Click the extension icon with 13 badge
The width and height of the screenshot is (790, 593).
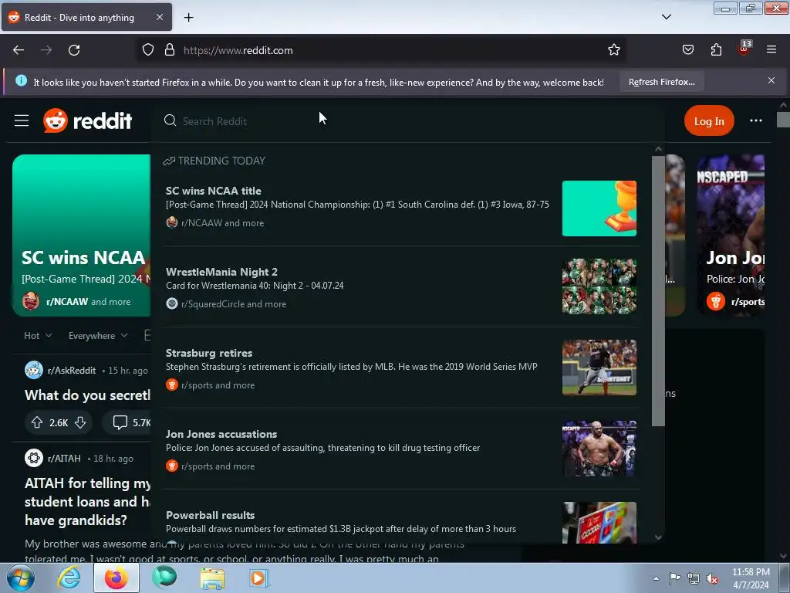coord(744,49)
